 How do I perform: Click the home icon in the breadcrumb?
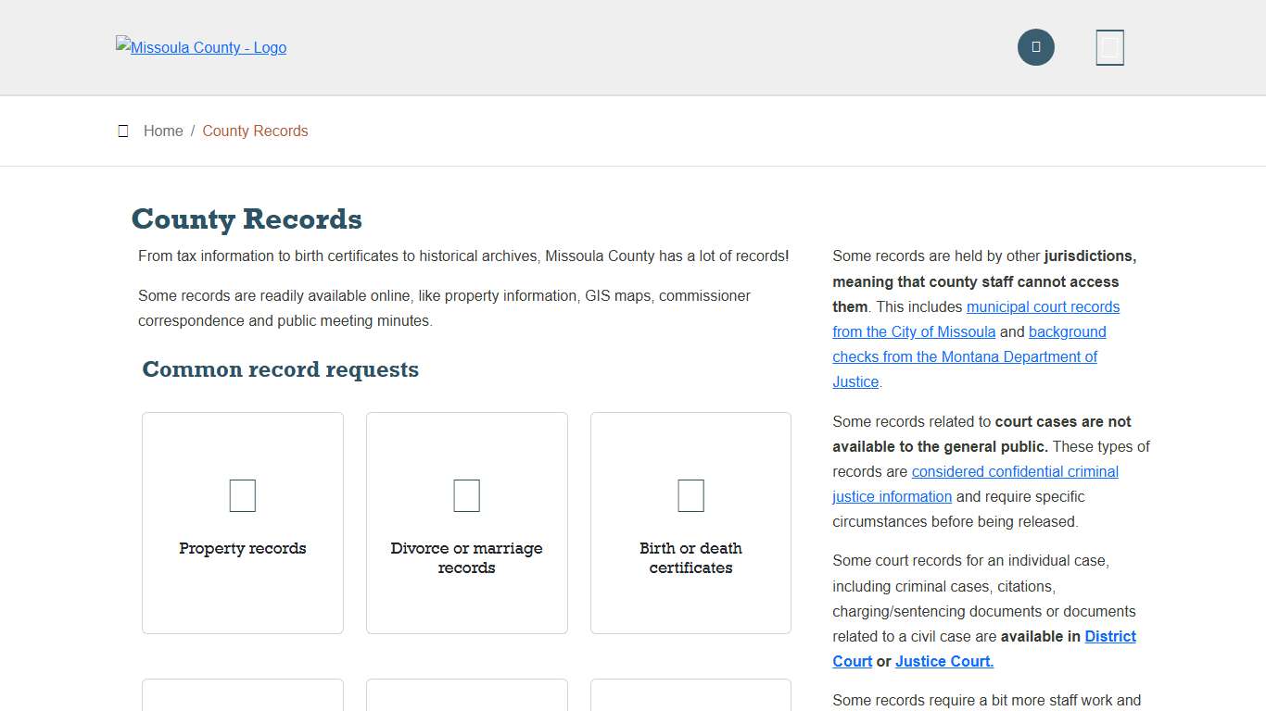point(123,131)
